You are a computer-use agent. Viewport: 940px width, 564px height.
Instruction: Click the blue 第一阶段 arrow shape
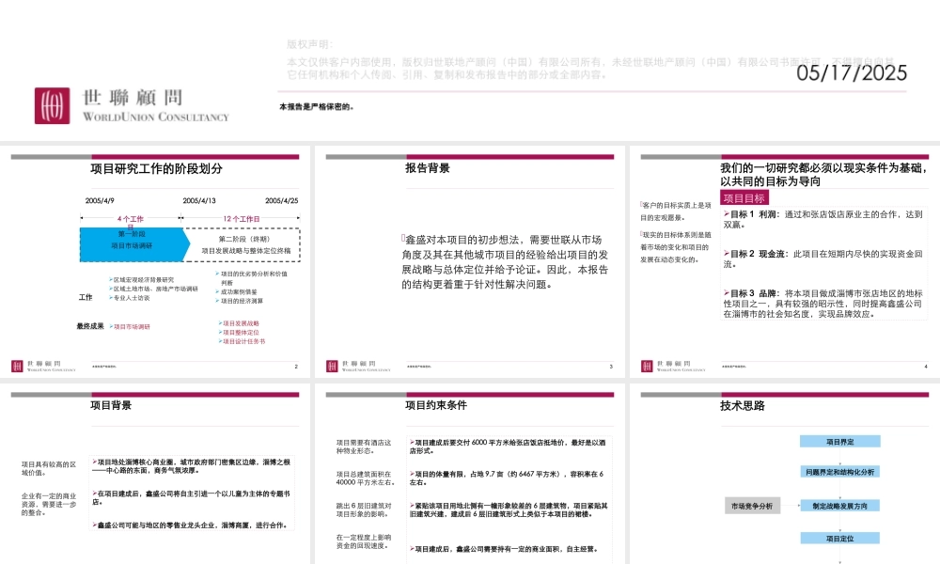[134, 244]
